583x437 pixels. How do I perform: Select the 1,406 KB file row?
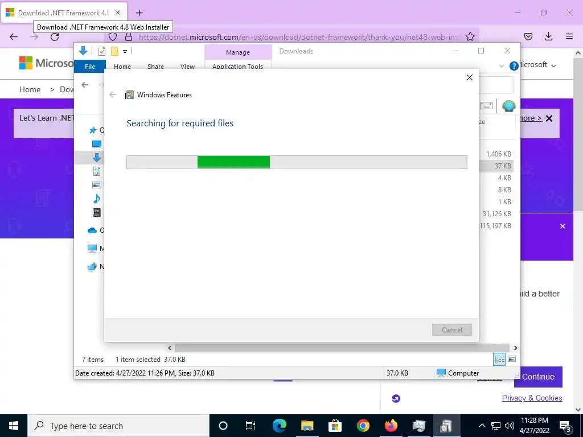pyautogui.click(x=496, y=154)
